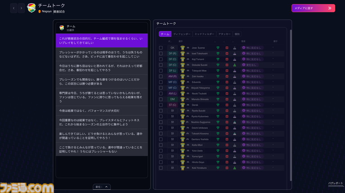Screen dimensions: 345x193
Task: Open the バグレポート link
Action: pos(336,184)
